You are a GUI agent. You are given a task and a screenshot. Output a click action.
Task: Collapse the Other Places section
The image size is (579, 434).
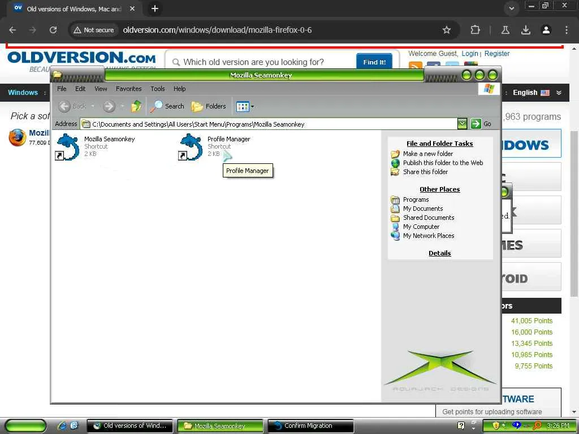click(439, 189)
